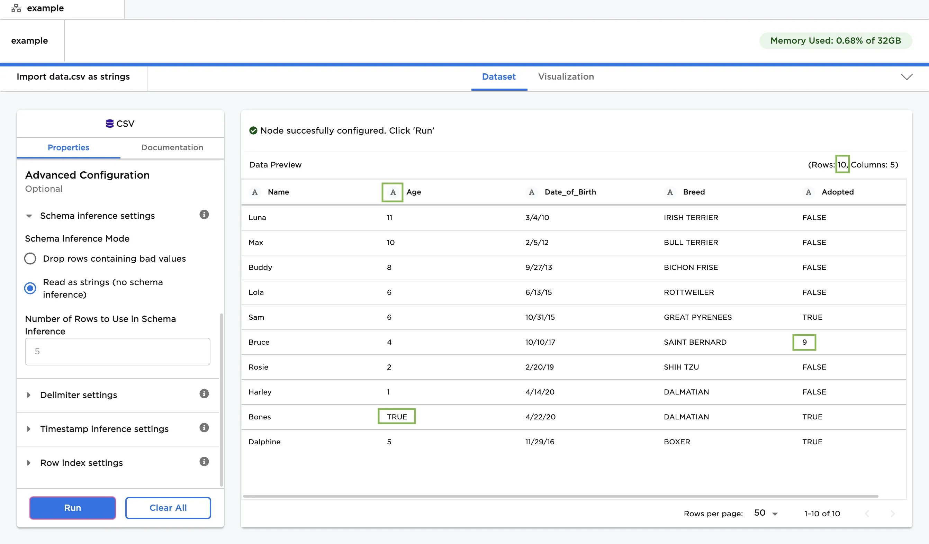Viewport: 929px width, 544px height.
Task: Click the info icon for Timestamp inference settings
Action: point(204,427)
